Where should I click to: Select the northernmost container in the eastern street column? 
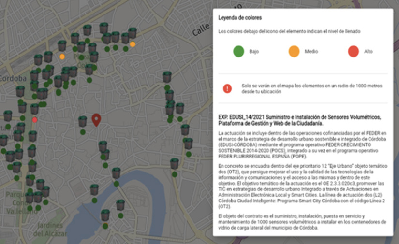(x=167, y=77)
